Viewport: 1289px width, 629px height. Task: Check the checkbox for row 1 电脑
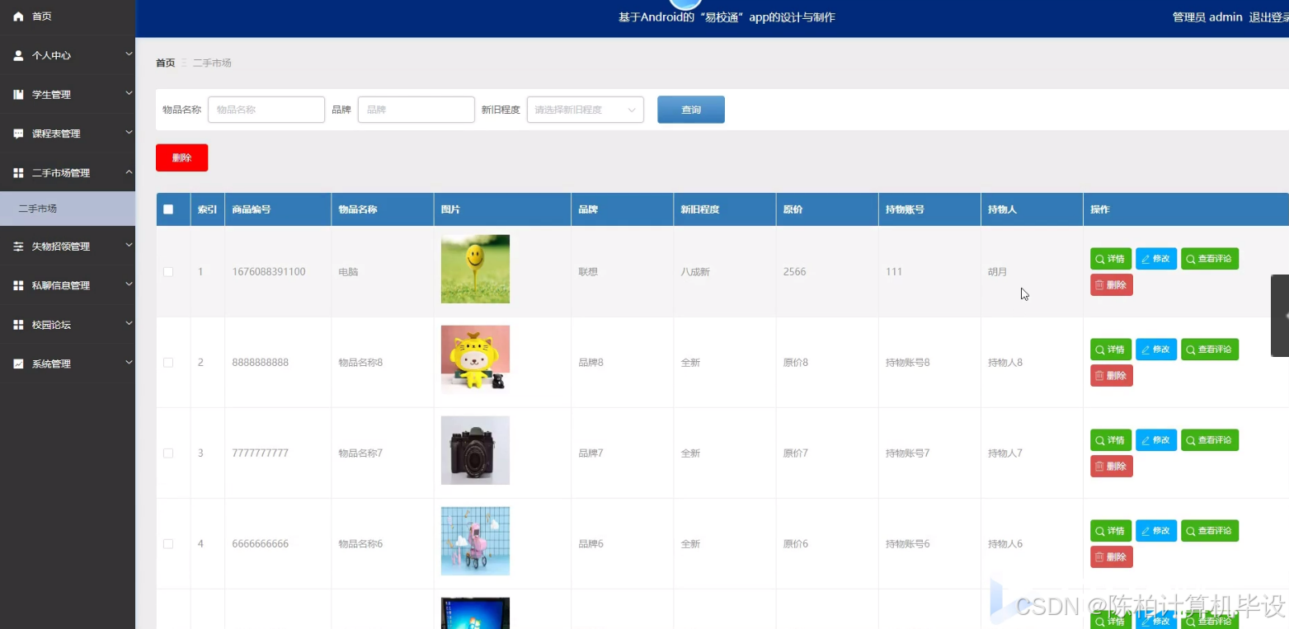pos(168,272)
